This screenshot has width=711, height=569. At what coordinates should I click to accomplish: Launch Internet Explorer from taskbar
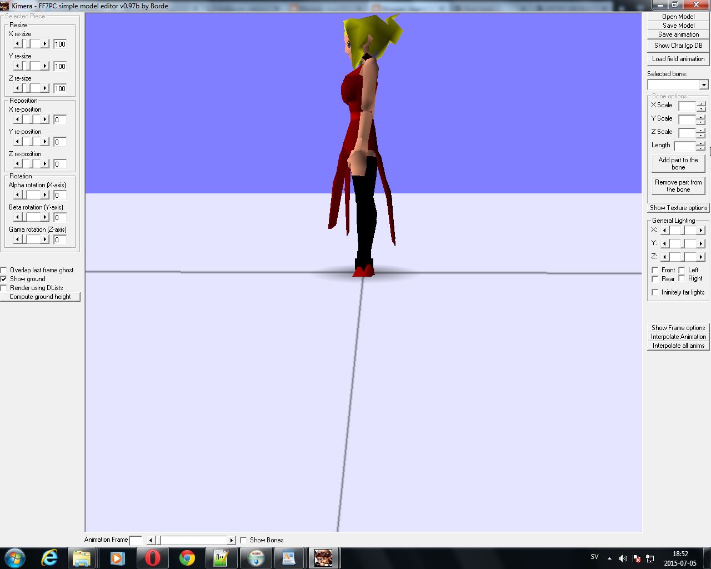pyautogui.click(x=50, y=557)
